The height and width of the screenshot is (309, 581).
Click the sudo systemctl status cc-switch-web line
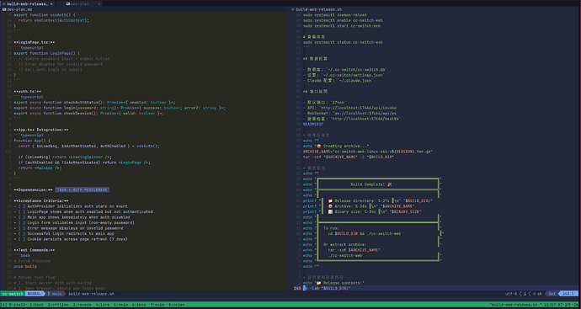click(343, 42)
